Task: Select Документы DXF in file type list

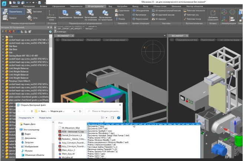Action: click(x=97, y=128)
